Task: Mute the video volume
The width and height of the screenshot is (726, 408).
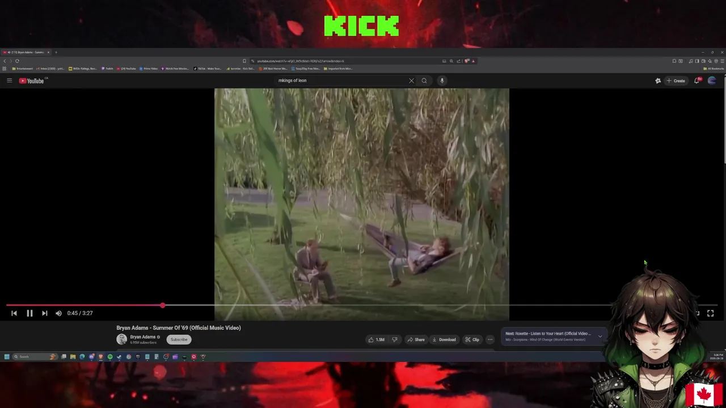Action: (x=58, y=313)
